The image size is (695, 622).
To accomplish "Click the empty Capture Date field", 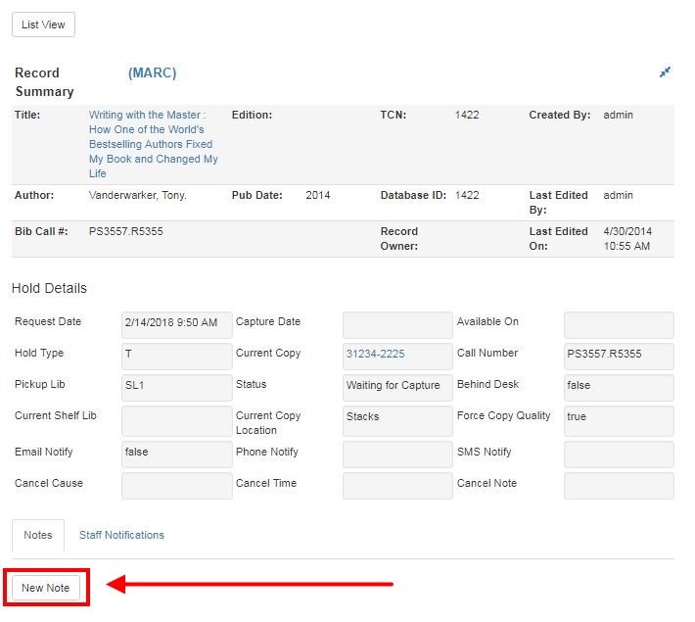I will pyautogui.click(x=397, y=325).
